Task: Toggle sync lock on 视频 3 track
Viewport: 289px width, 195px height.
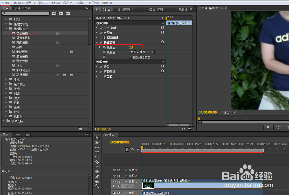Action: pyautogui.click(x=123, y=170)
